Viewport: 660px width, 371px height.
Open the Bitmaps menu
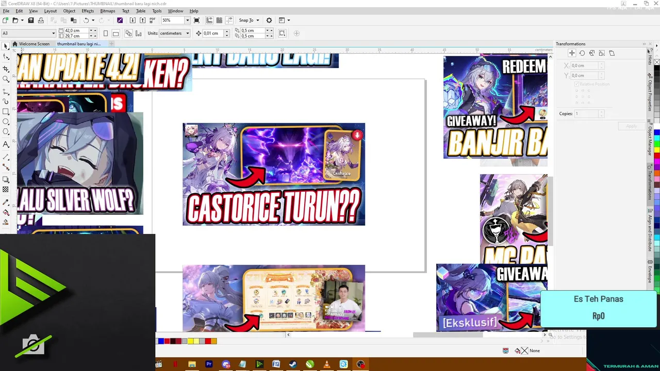[108, 11]
